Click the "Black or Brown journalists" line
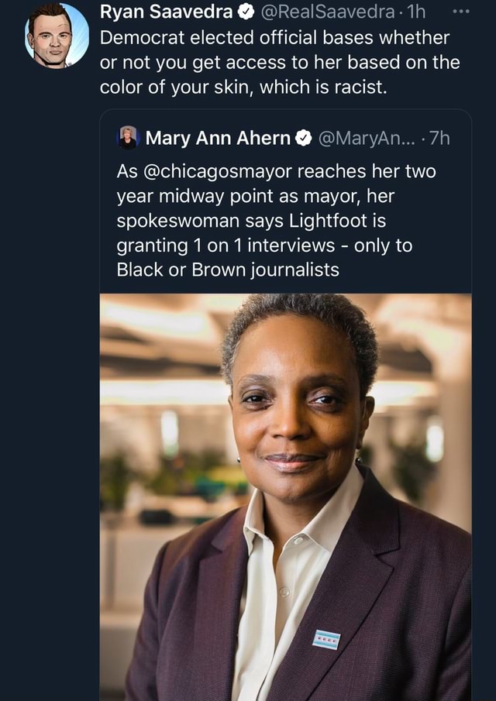This screenshot has width=496, height=701. point(227,270)
